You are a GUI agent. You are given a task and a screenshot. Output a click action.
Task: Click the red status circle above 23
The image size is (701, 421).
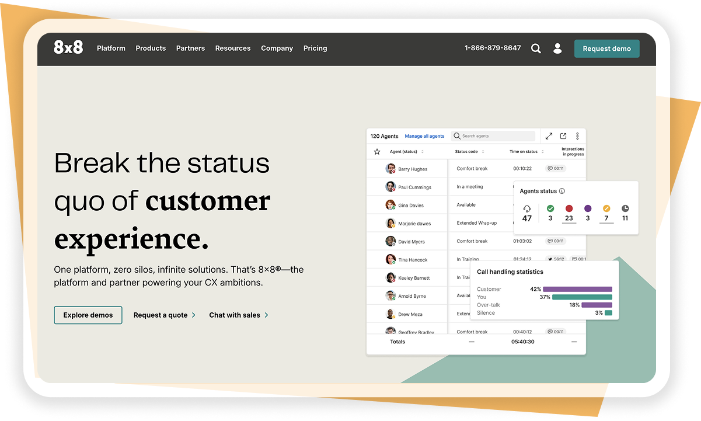click(x=569, y=208)
